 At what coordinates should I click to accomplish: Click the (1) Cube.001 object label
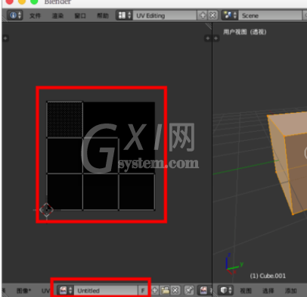tap(268, 276)
